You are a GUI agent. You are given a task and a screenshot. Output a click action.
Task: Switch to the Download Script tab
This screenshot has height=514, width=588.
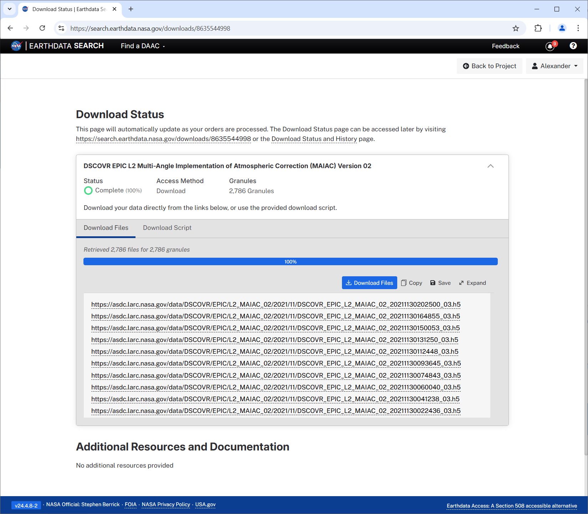tap(167, 228)
